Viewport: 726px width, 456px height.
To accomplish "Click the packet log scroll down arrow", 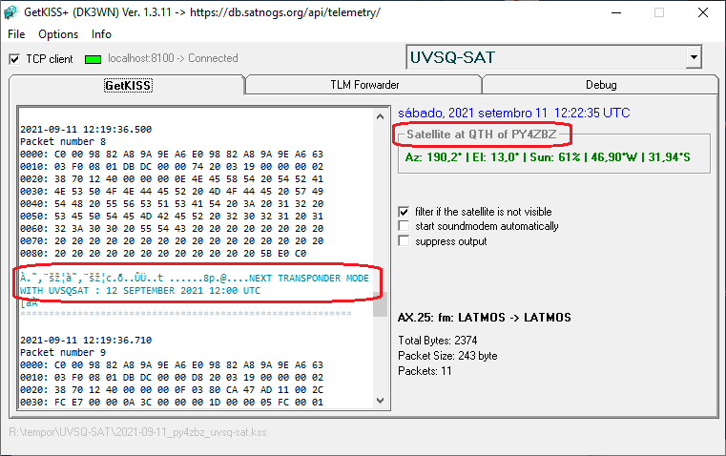I will (x=380, y=401).
